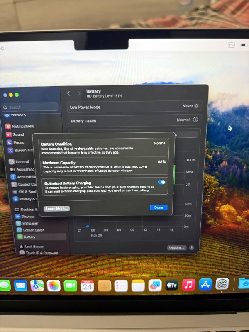Launch the Music app in Dock
The image size is (249, 332).
click(x=188, y=285)
